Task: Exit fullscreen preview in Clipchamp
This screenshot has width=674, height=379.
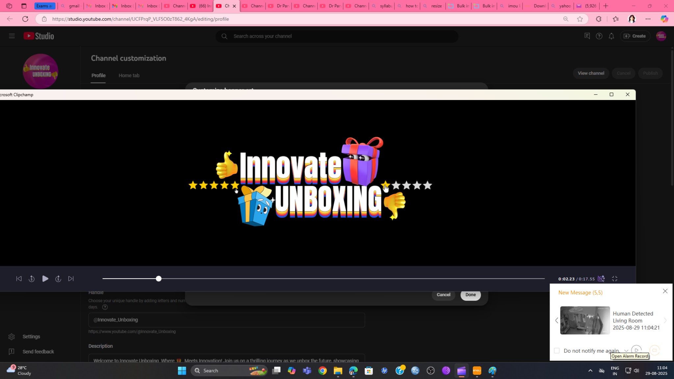Action: click(614, 279)
